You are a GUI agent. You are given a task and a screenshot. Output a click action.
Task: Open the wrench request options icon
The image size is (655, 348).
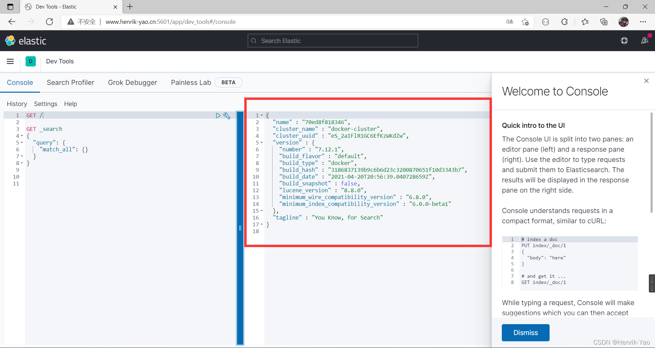(x=227, y=116)
